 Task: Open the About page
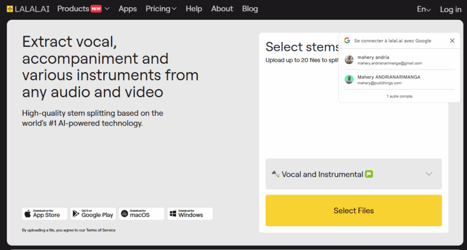pyautogui.click(x=222, y=9)
